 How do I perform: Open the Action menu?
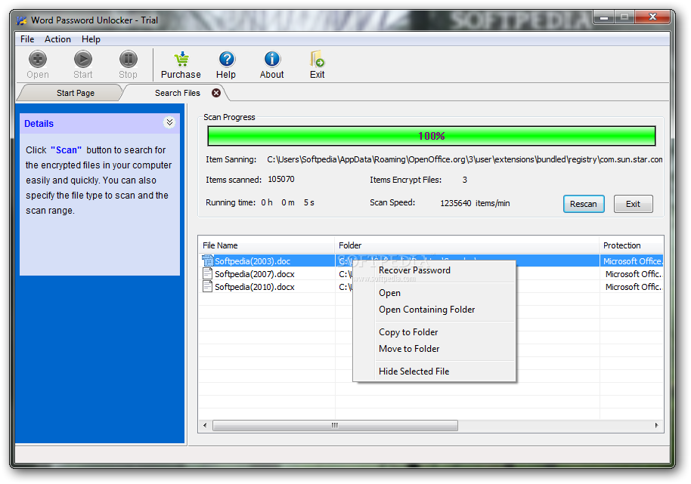tap(57, 39)
